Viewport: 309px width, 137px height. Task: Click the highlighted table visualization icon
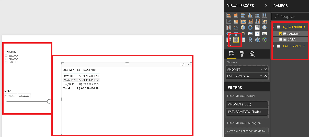point(236,40)
